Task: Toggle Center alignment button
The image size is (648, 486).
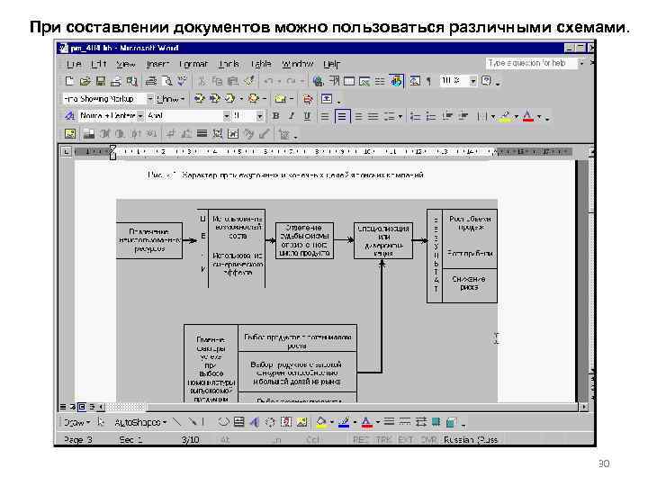Action: pos(342,116)
